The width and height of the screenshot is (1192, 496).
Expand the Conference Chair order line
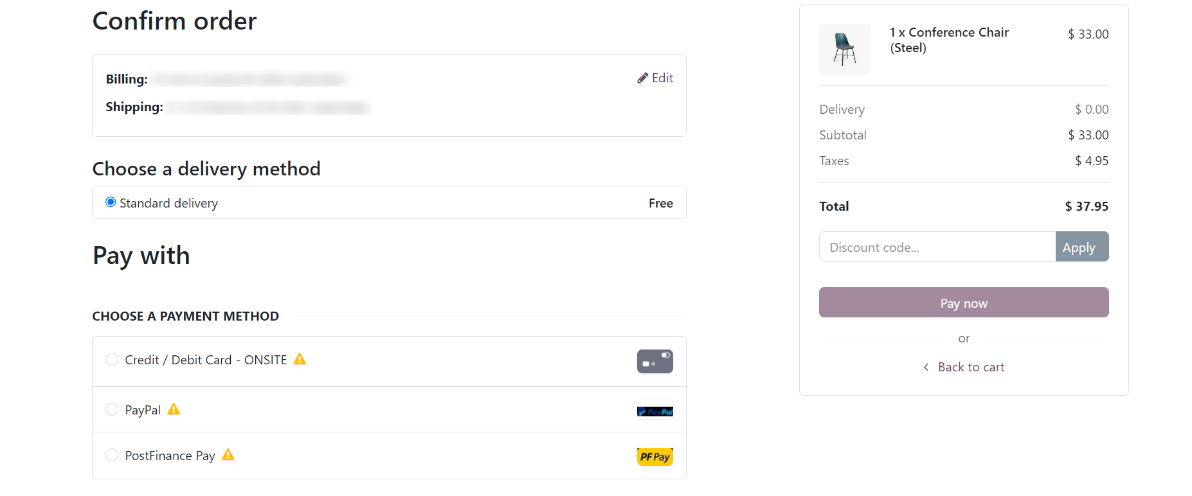pyautogui.click(x=949, y=40)
